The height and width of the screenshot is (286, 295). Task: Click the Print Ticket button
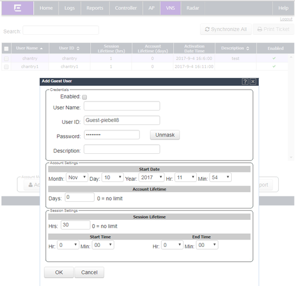(273, 29)
